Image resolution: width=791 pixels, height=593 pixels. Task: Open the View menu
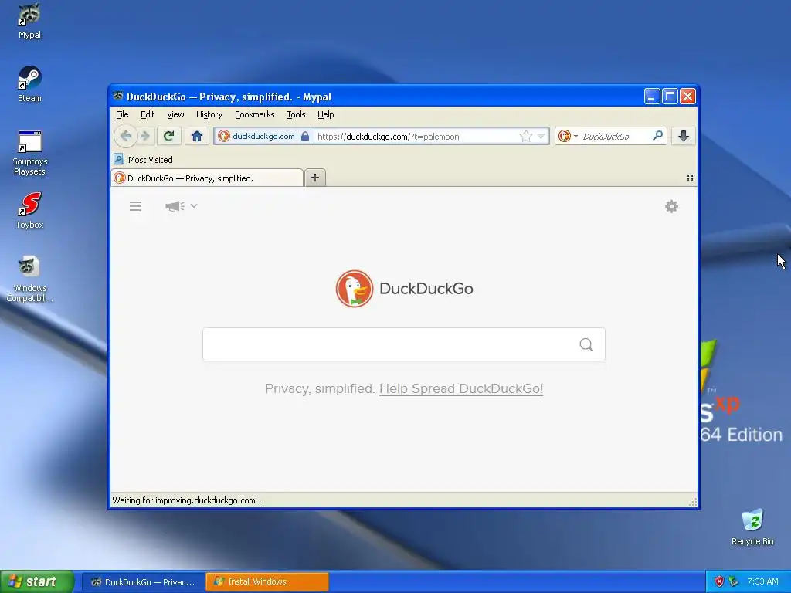[x=175, y=114]
